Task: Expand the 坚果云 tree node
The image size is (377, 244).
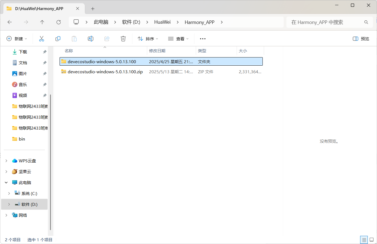Action: tap(6, 172)
